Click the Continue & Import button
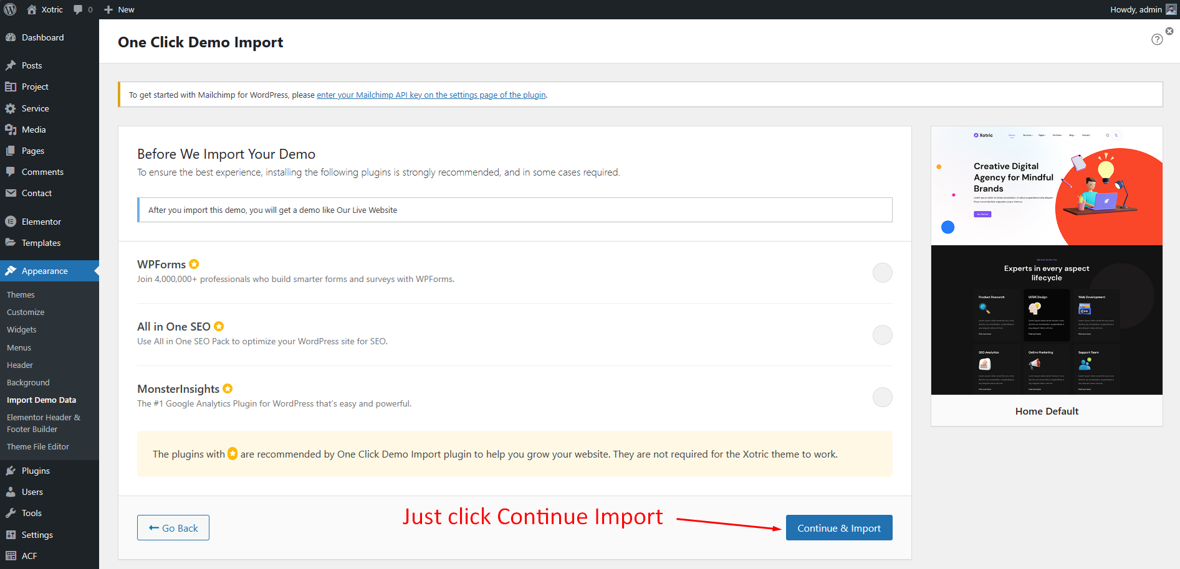Image resolution: width=1180 pixels, height=569 pixels. click(839, 528)
